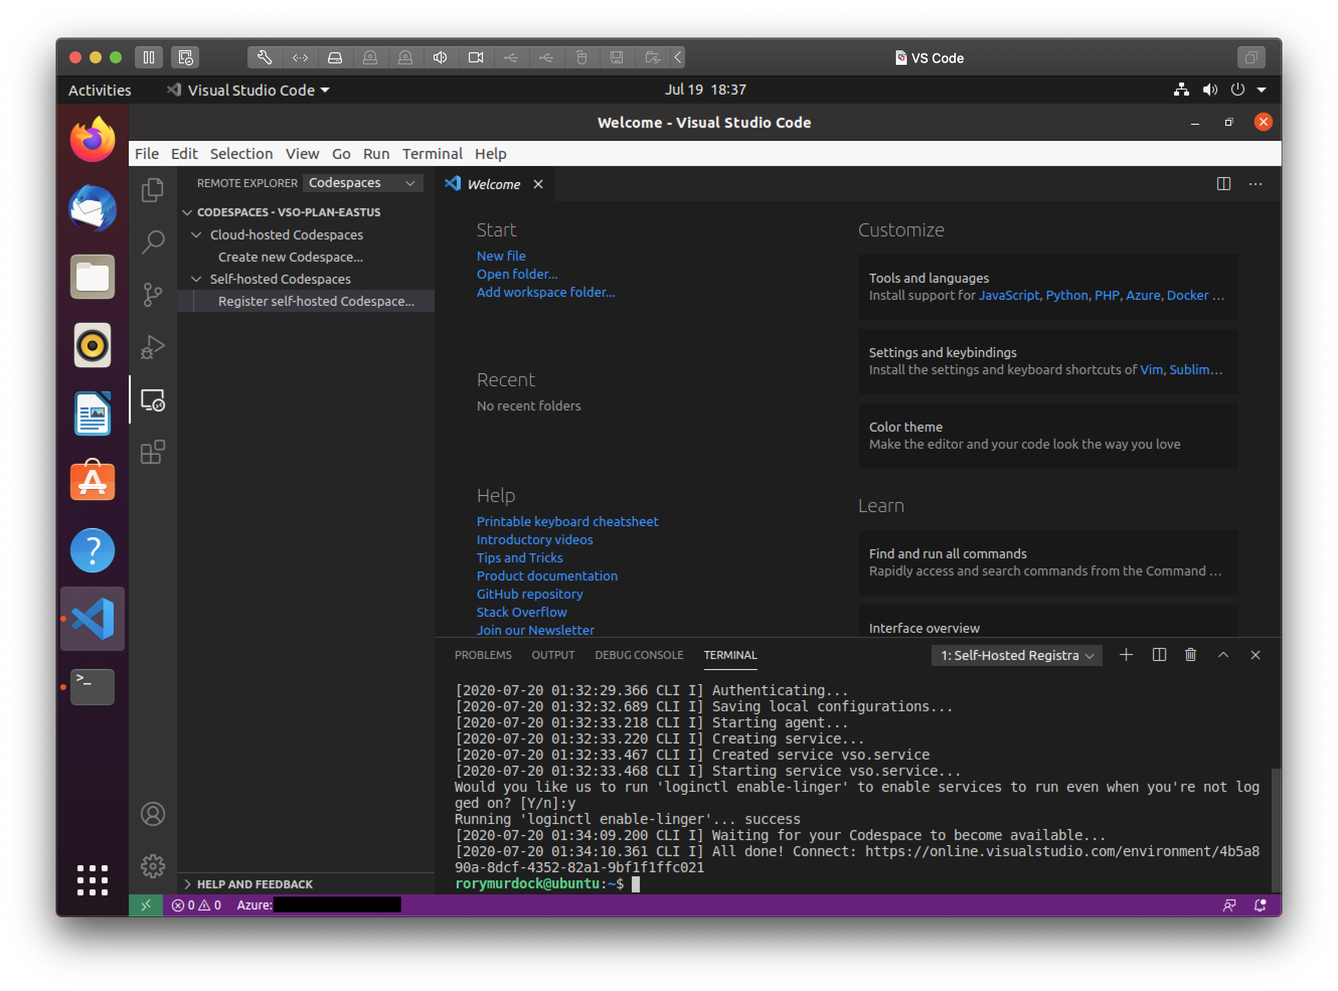Maximize terminal panel with up chevron
1338x991 pixels.
tap(1223, 655)
